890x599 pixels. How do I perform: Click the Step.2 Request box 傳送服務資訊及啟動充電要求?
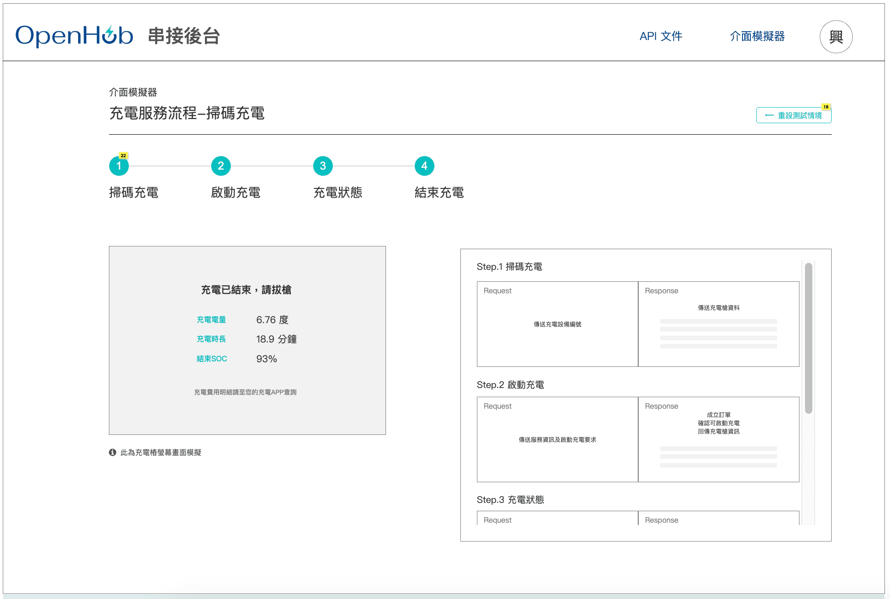pyautogui.click(x=557, y=439)
